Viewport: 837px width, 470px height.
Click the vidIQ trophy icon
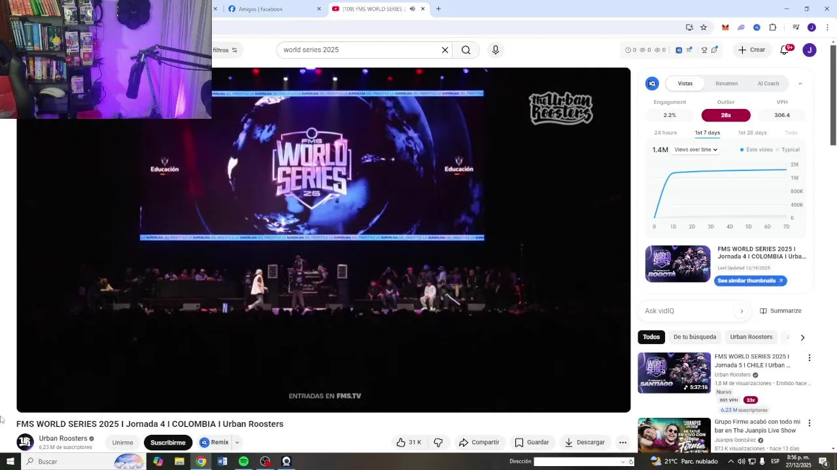tap(704, 50)
